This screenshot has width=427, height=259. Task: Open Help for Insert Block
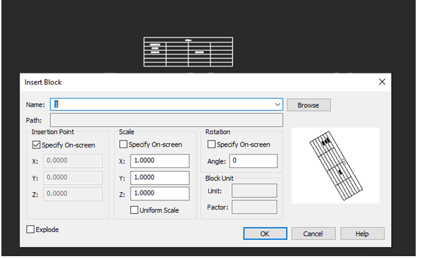(362, 234)
